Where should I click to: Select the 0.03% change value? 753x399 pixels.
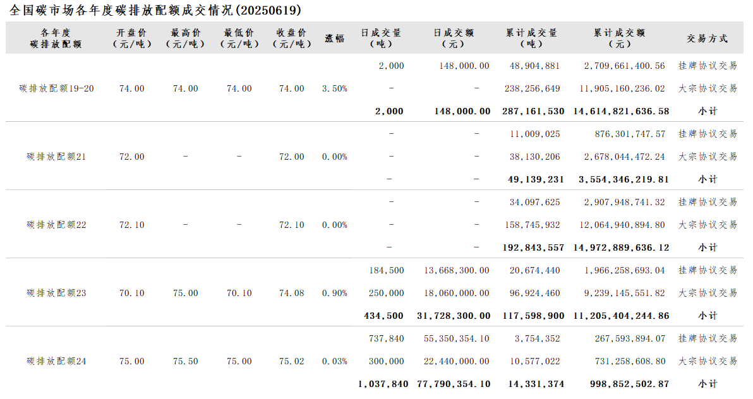[334, 361]
